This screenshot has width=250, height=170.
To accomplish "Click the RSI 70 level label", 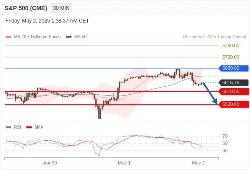I will 225,136.
